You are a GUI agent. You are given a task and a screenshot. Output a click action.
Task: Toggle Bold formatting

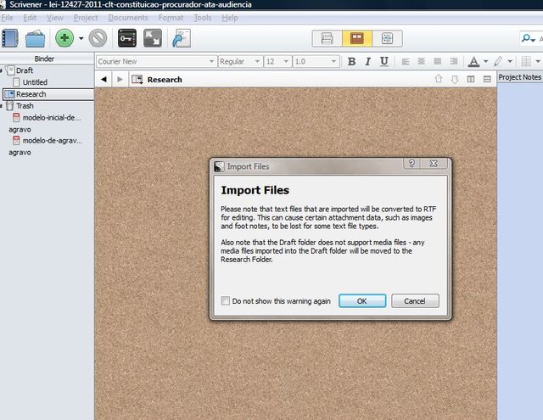(x=351, y=62)
